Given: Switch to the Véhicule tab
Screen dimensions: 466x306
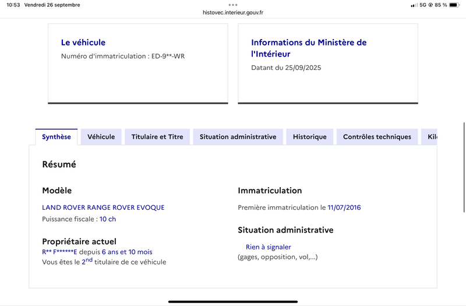Looking at the screenshot, I should click(101, 137).
